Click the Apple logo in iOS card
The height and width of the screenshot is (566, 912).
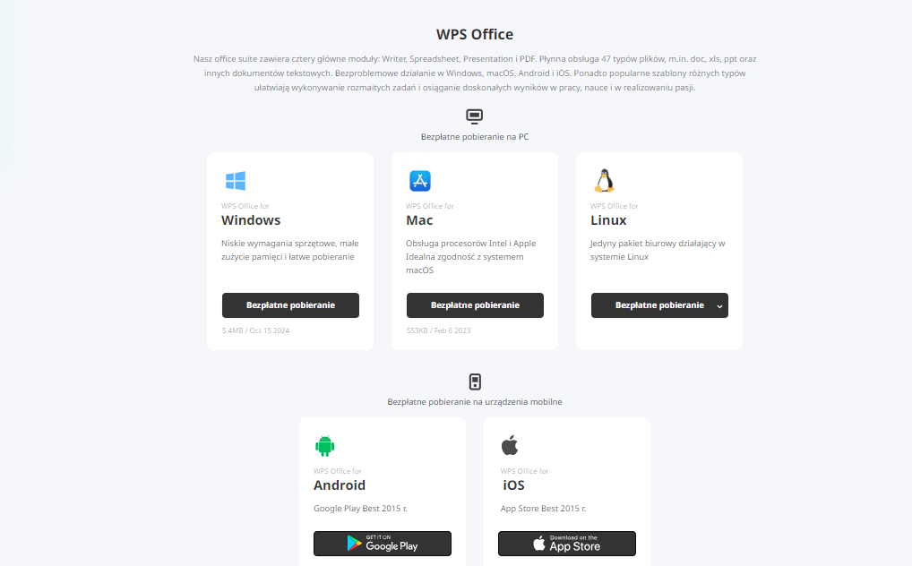coord(510,445)
